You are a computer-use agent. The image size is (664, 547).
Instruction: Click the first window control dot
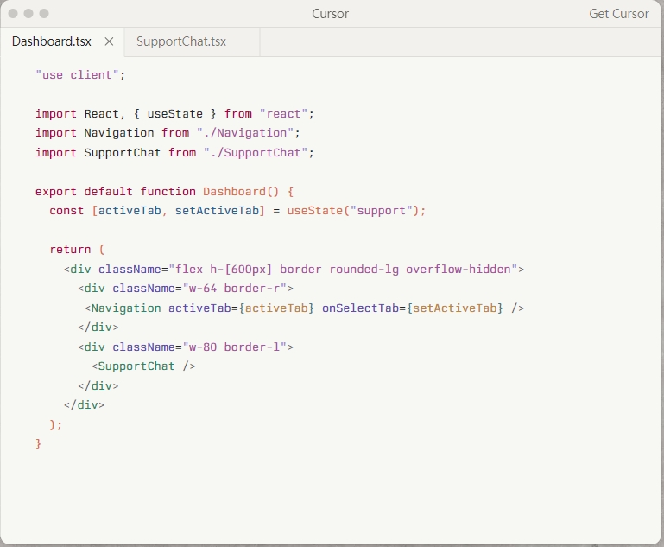(x=13, y=14)
